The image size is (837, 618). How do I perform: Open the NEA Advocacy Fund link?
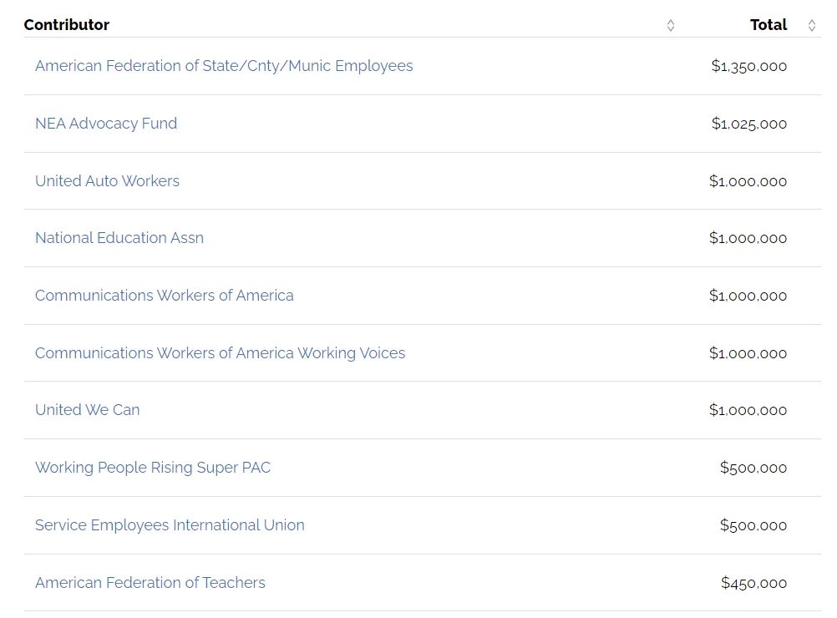pos(106,124)
